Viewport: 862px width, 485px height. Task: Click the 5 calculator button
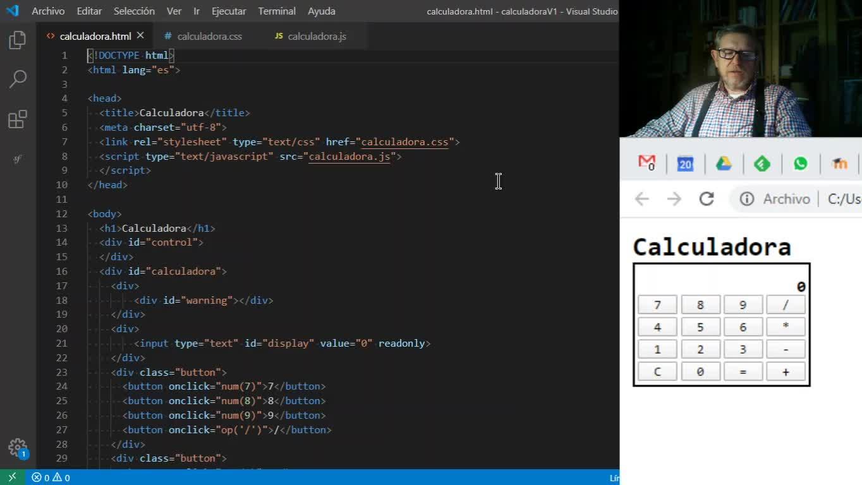coord(700,327)
